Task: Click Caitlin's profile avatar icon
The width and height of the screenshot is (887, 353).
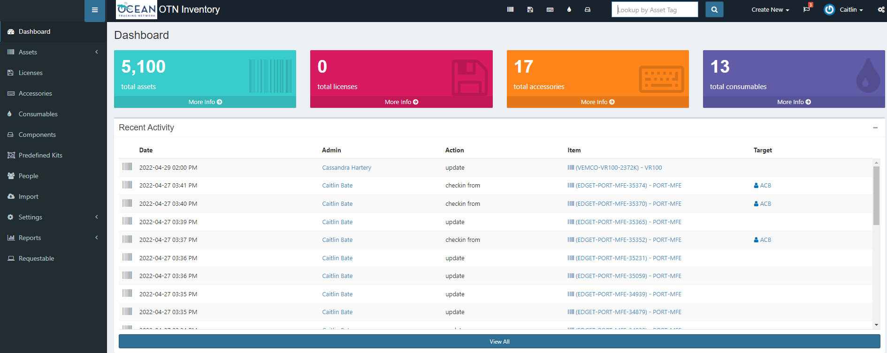Action: 829,9
